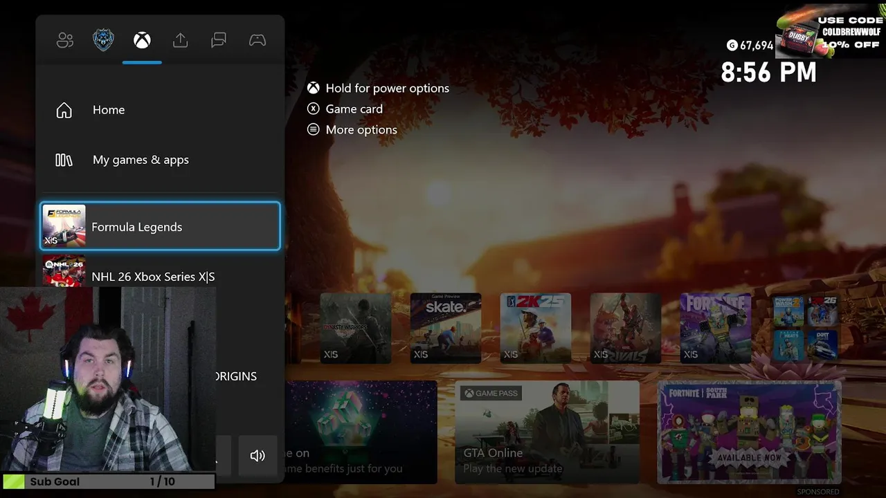The image size is (886, 498).
Task: Open the People tab icon
Action: pyautogui.click(x=65, y=41)
